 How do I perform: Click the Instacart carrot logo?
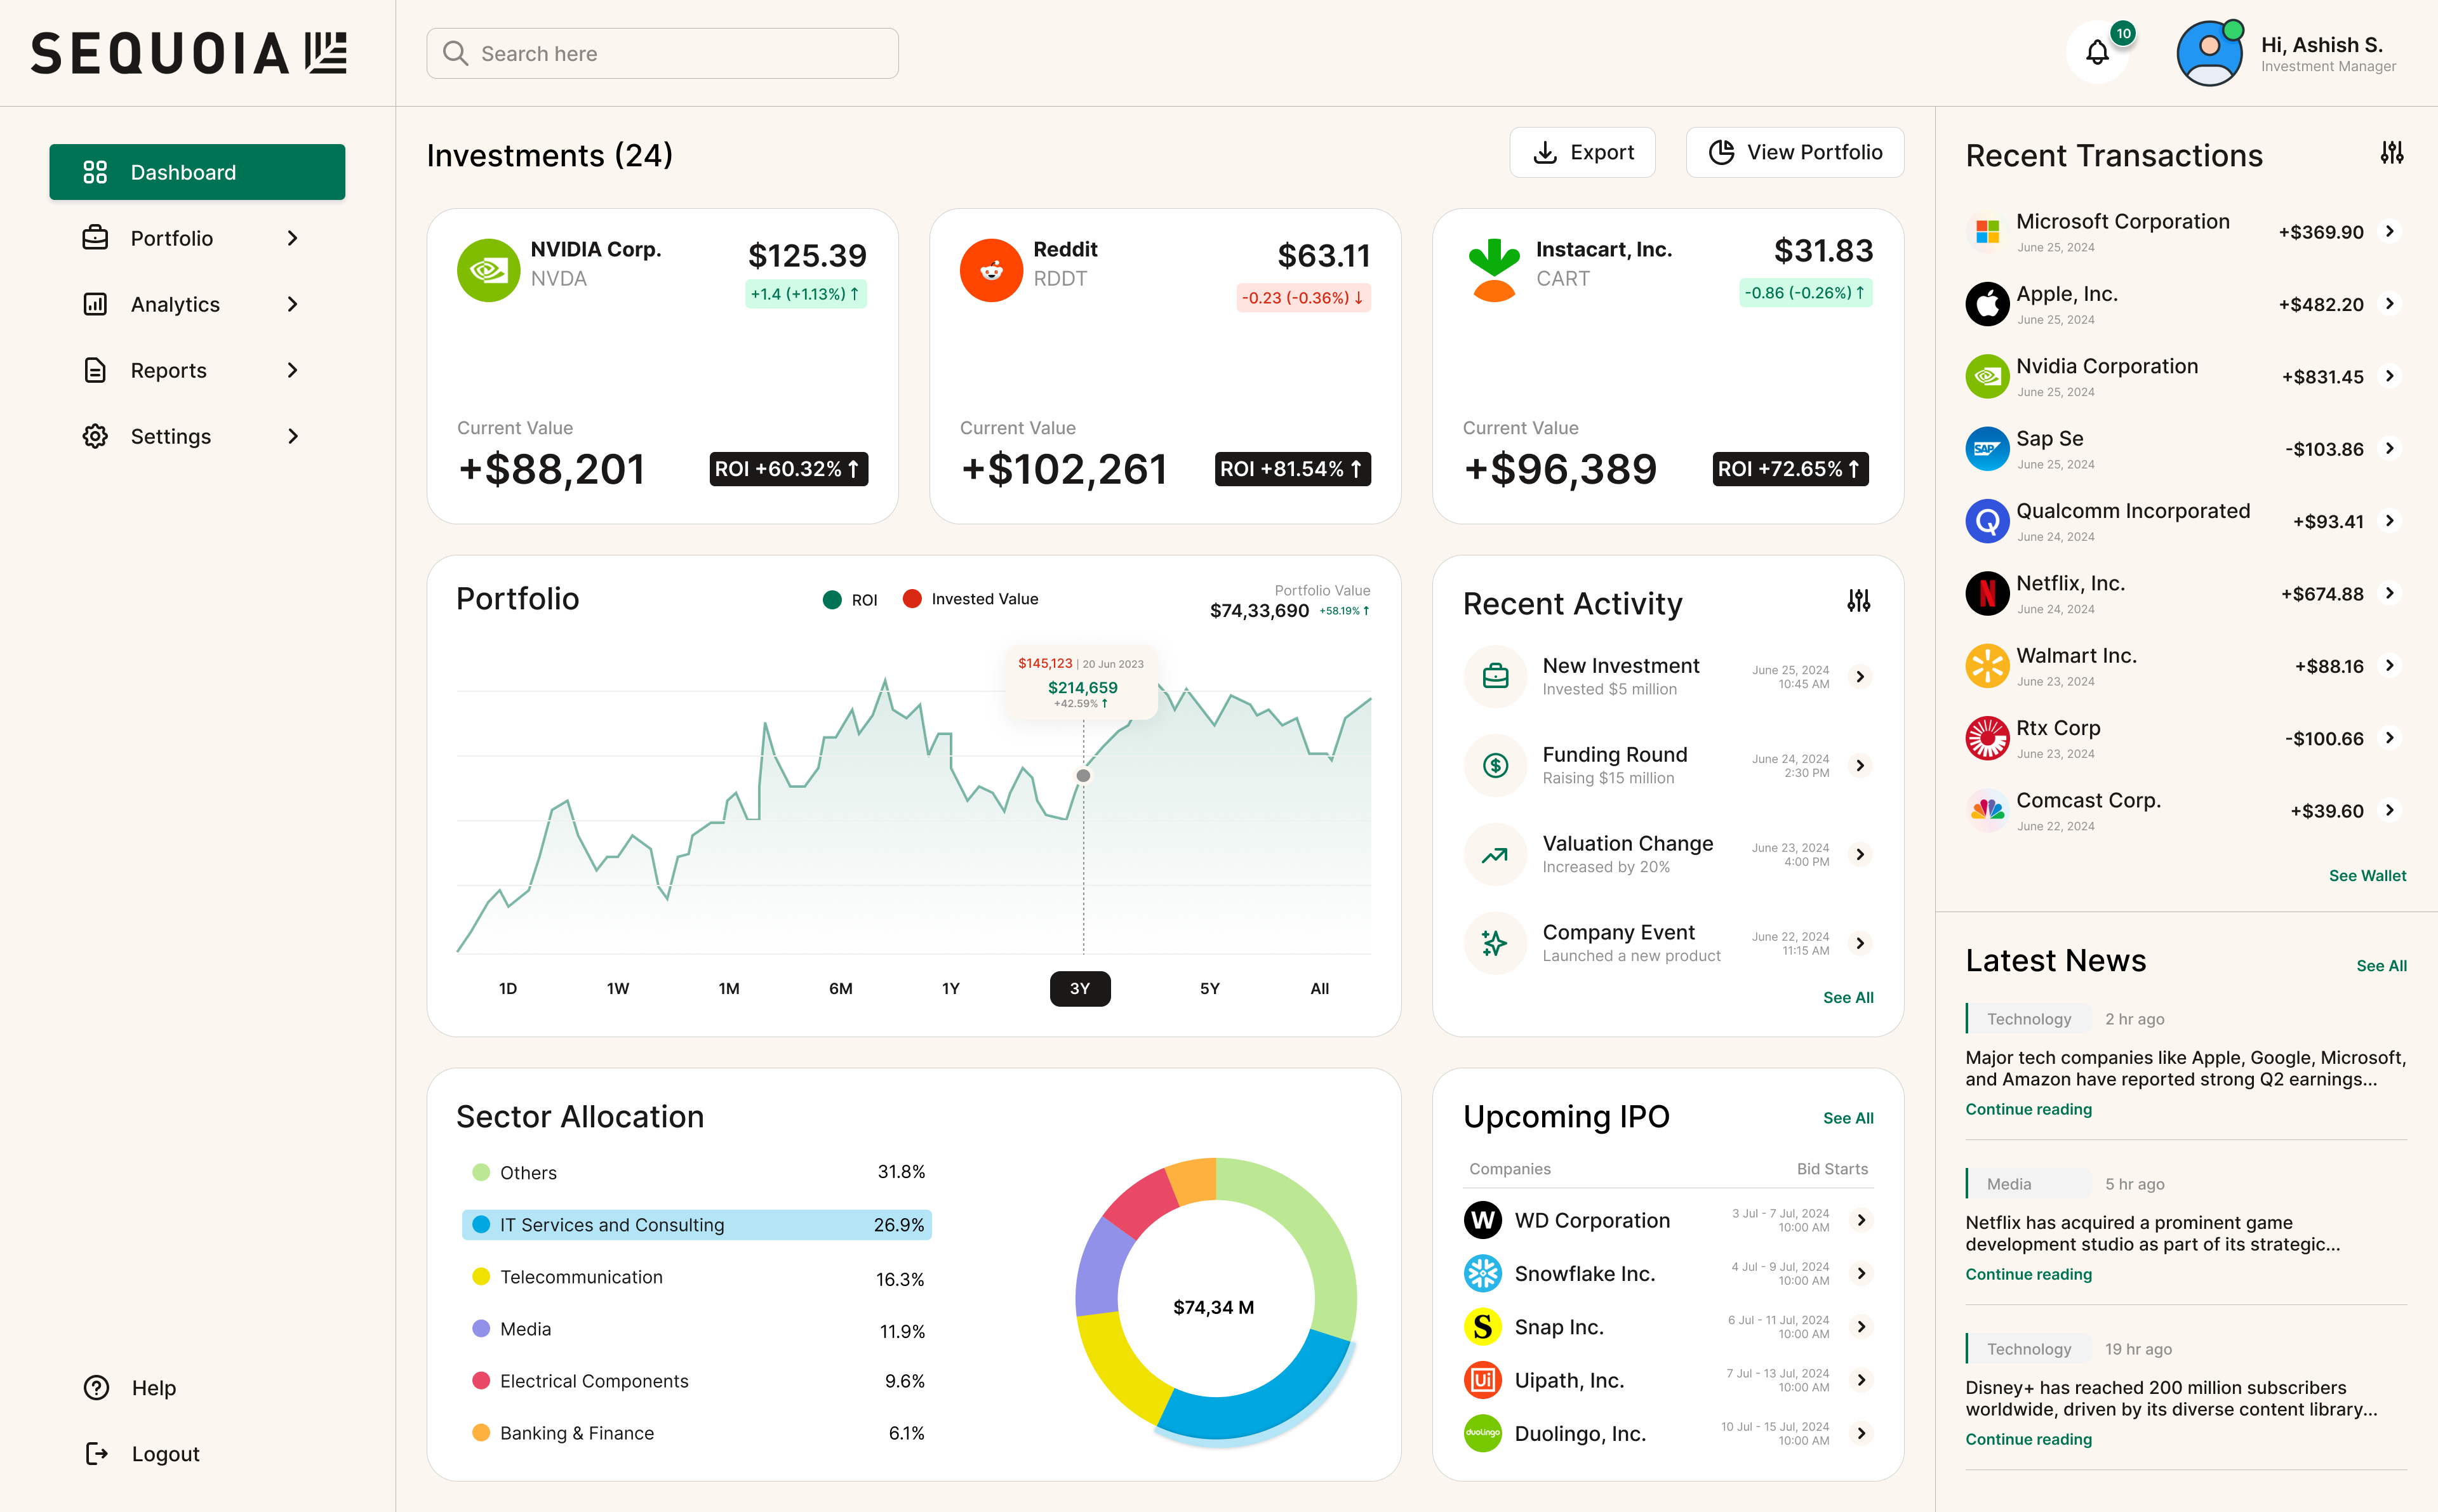pyautogui.click(x=1494, y=269)
